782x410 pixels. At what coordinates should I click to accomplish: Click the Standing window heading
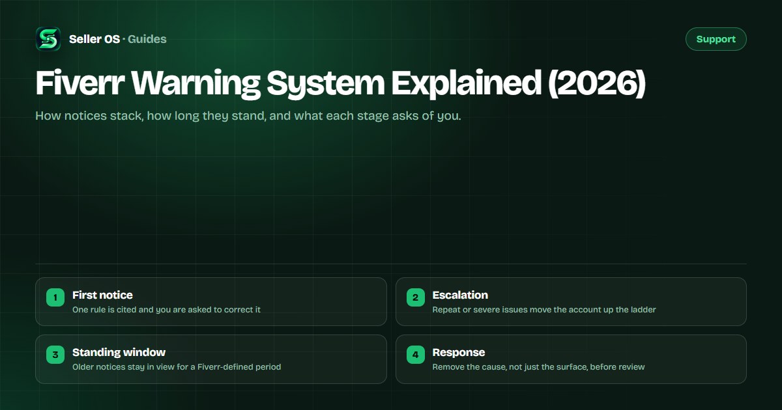119,352
